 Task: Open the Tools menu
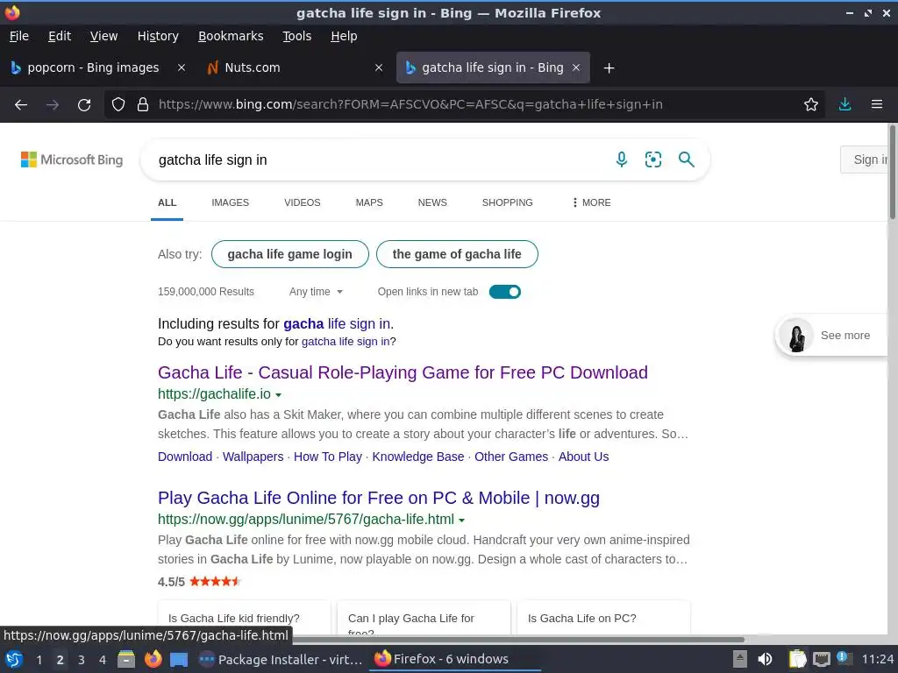[x=296, y=36]
